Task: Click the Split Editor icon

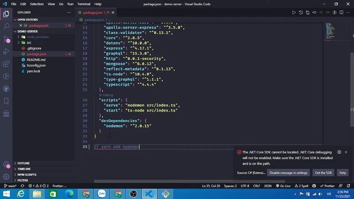Action: pyautogui.click(x=341, y=12)
